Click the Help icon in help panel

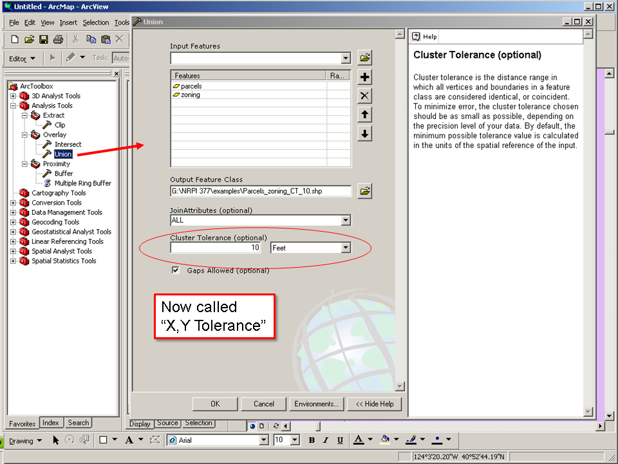coord(416,37)
